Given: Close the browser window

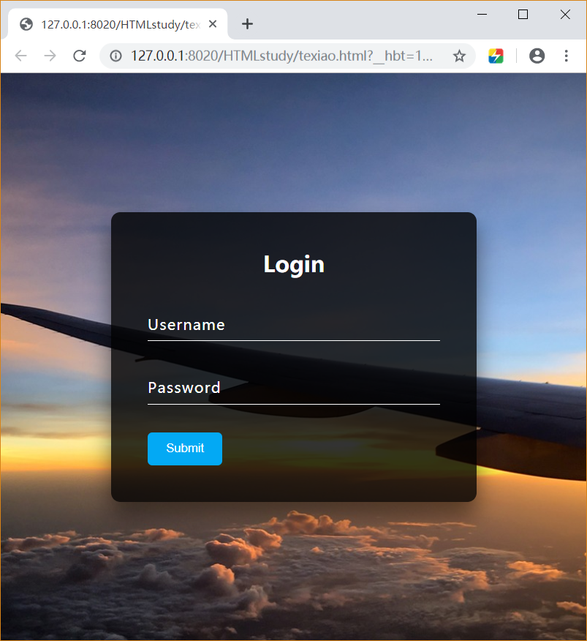Looking at the screenshot, I should [565, 15].
